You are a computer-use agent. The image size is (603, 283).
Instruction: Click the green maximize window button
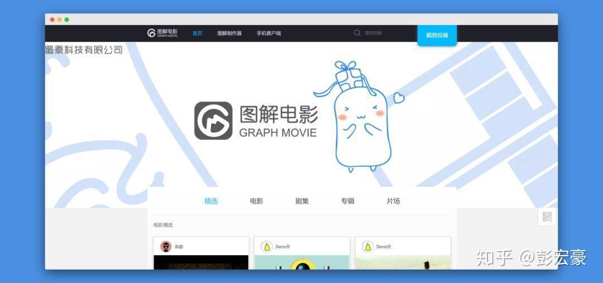tap(66, 20)
